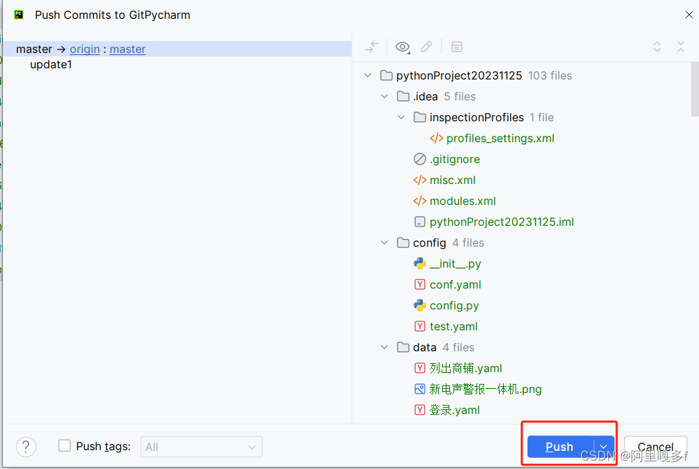The width and height of the screenshot is (699, 469).
Task: Click the 登录.yaml file icon
Action: (419, 410)
